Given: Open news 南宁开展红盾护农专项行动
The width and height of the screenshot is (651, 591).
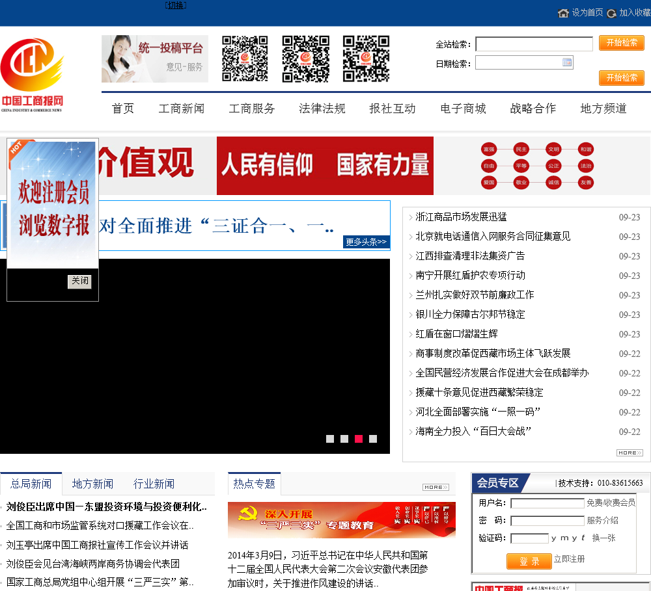Looking at the screenshot, I should tap(470, 276).
